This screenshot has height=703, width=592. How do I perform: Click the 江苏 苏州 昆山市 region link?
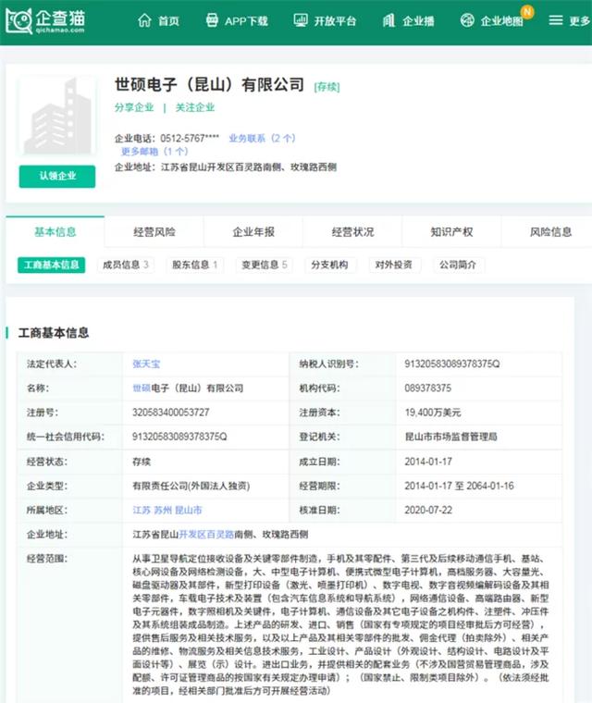(167, 511)
